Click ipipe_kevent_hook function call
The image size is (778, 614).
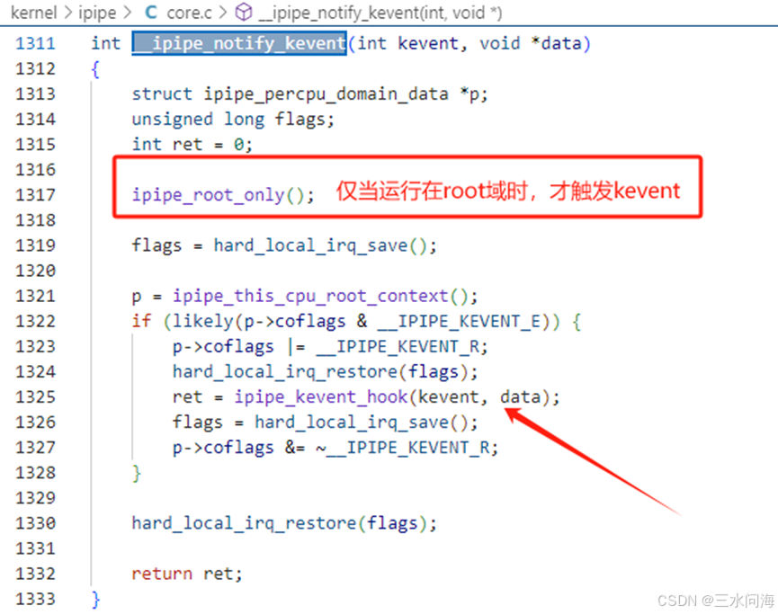point(320,397)
